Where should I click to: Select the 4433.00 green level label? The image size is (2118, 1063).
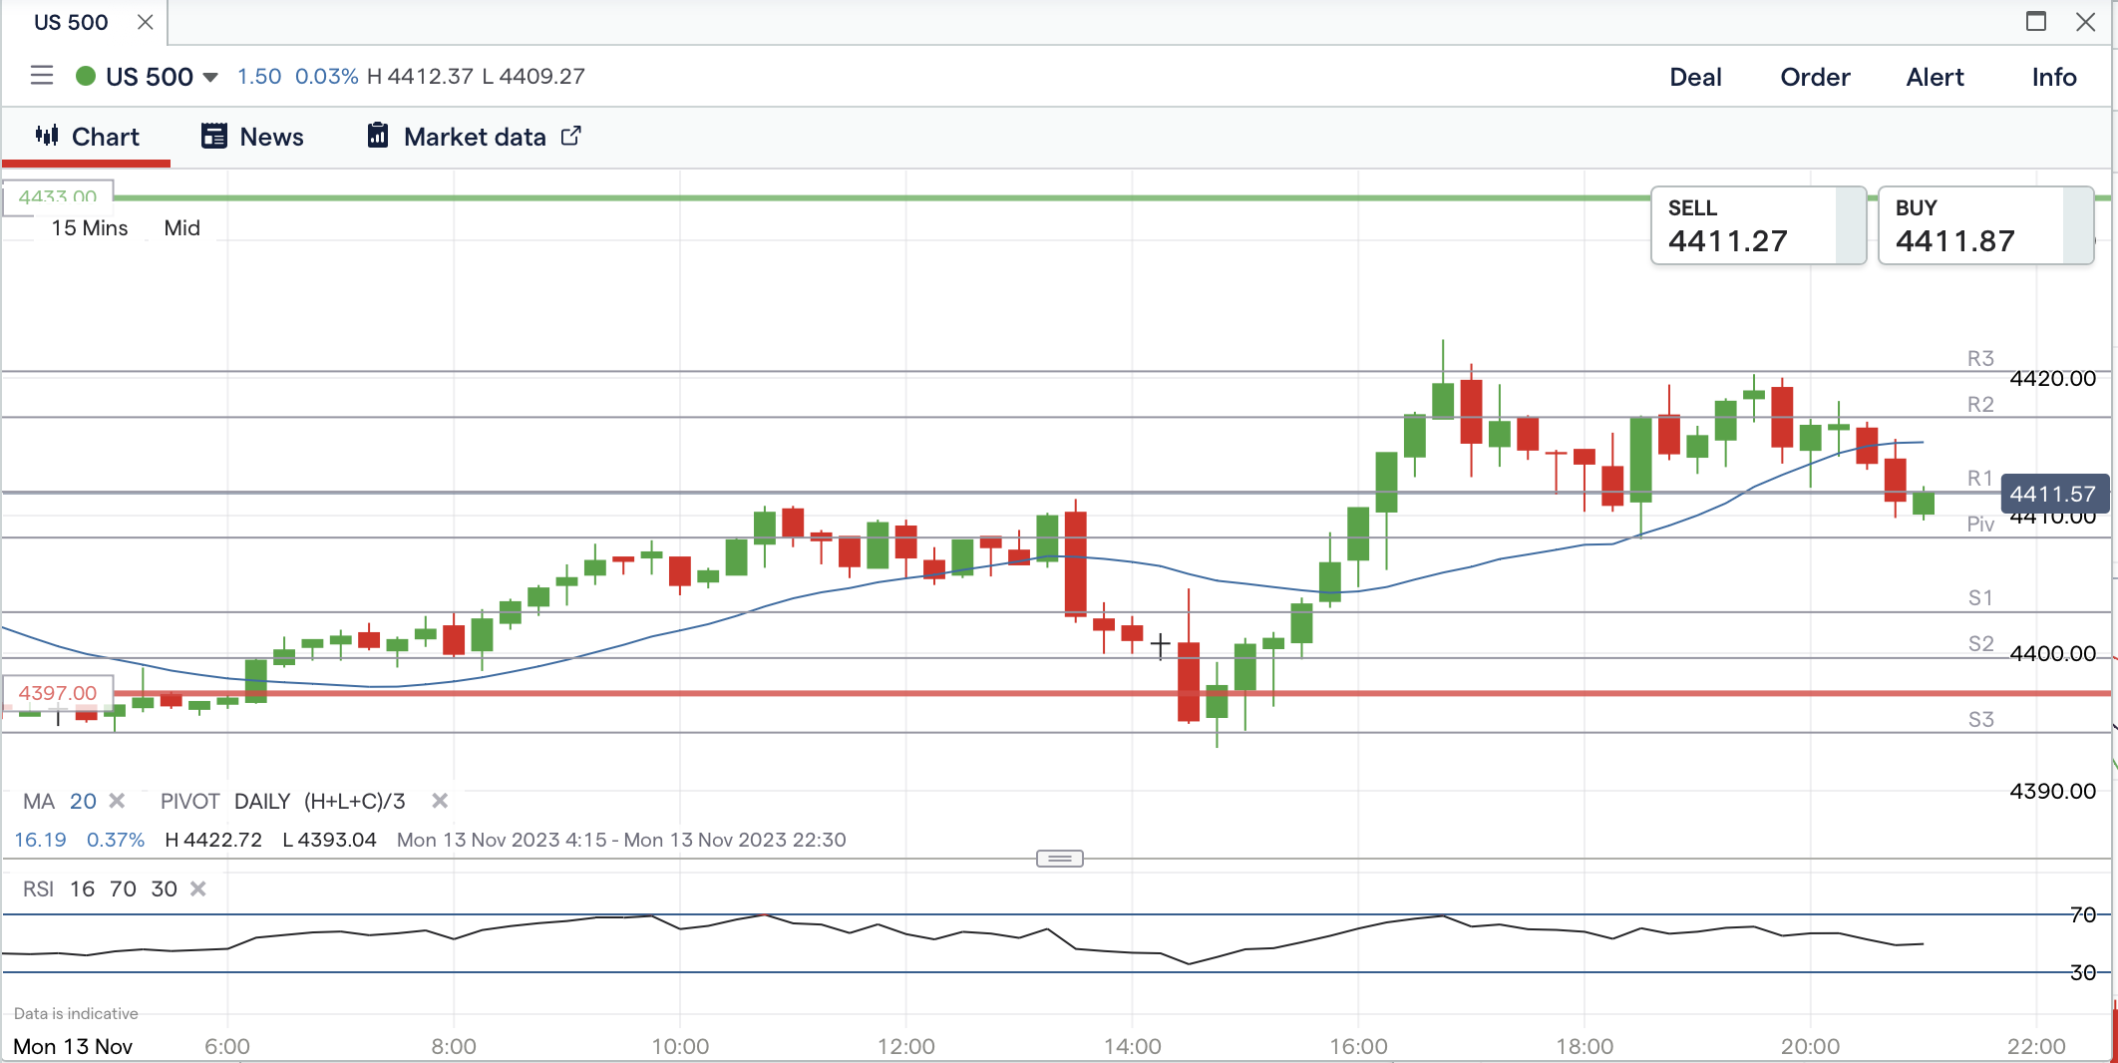coord(58,197)
